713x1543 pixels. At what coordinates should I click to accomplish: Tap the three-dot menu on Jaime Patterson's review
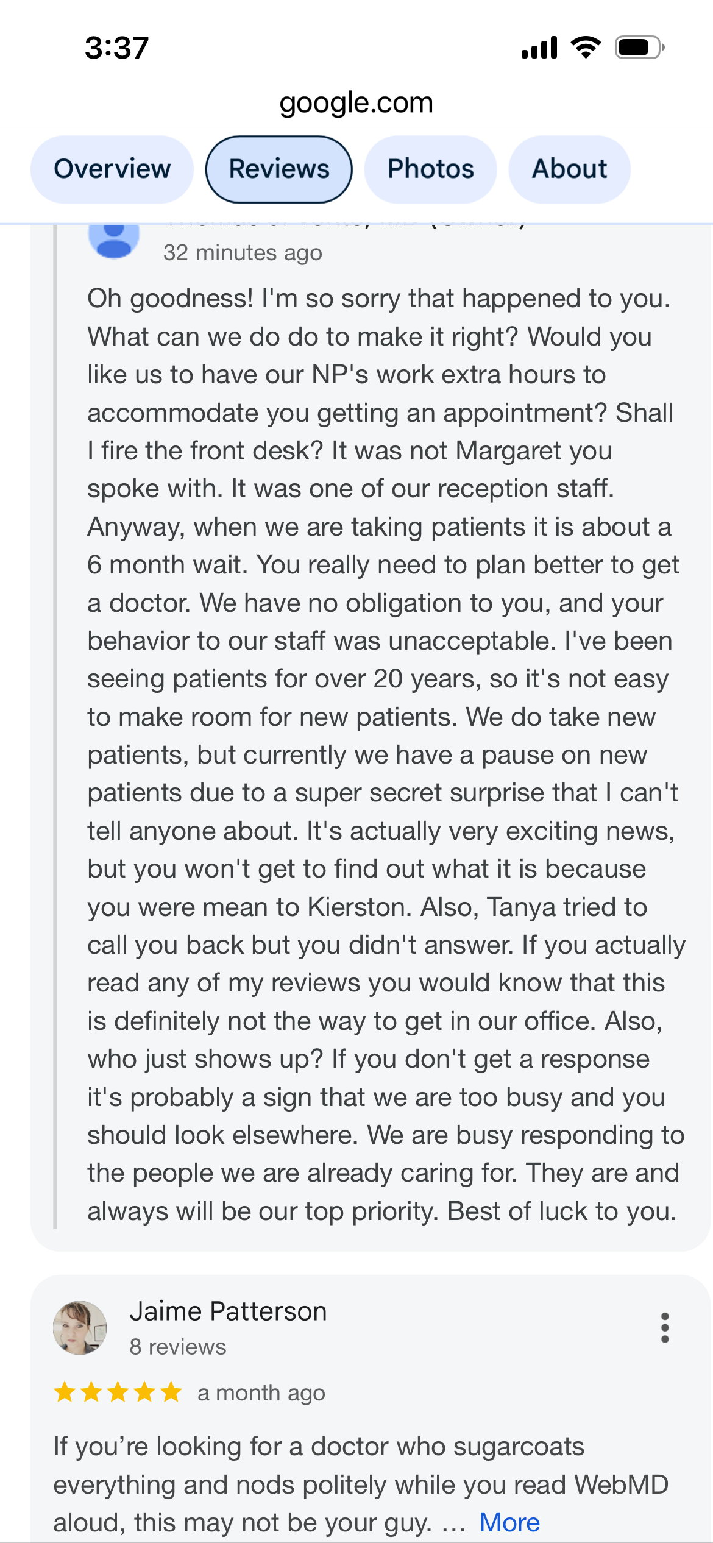point(665,1327)
